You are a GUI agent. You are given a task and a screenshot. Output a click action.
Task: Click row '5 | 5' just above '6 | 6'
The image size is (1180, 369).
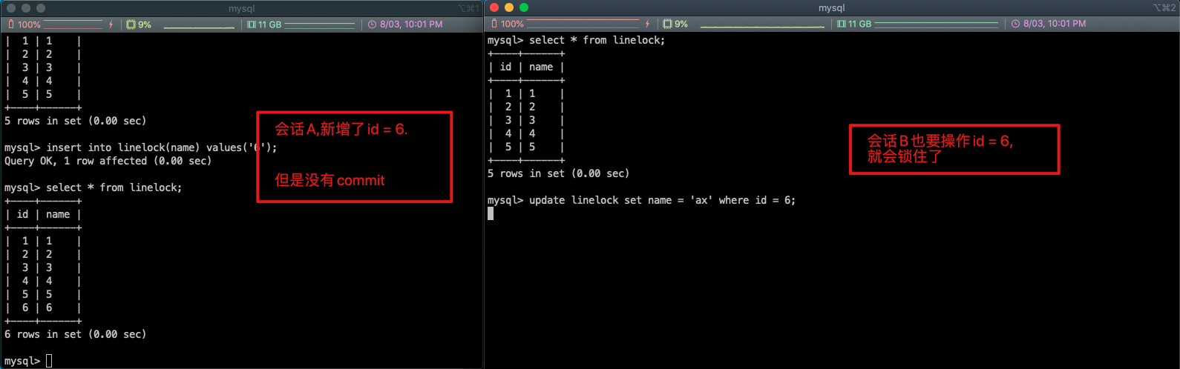(43, 294)
